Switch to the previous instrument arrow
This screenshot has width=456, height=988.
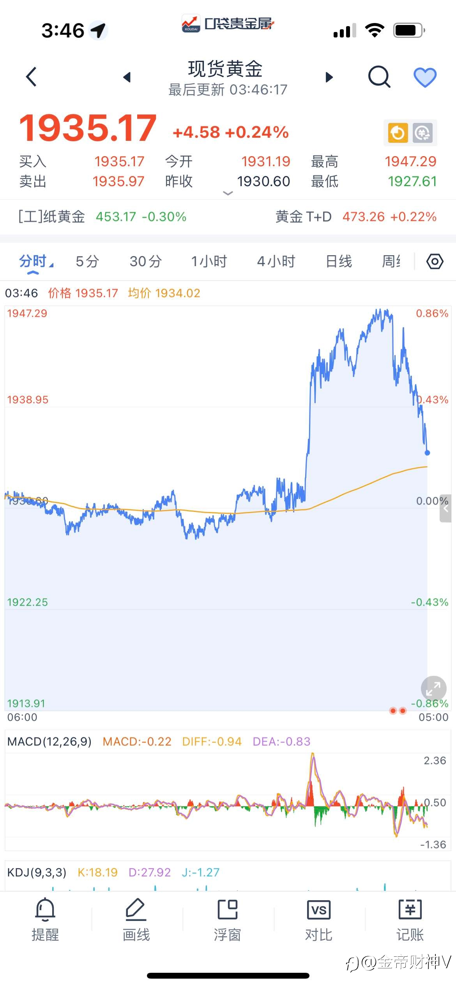tap(127, 77)
